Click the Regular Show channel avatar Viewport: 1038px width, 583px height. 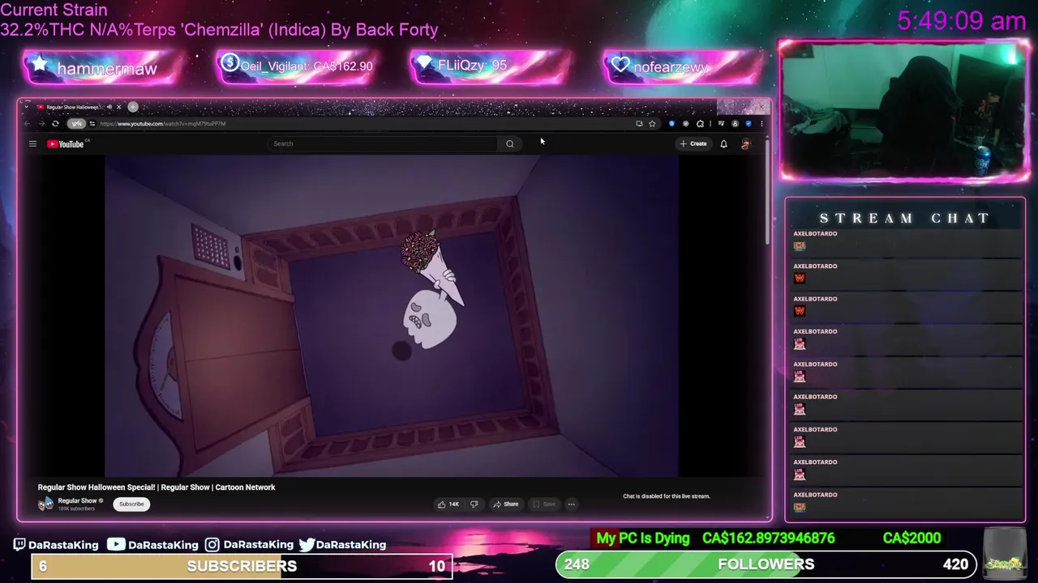tap(45, 504)
